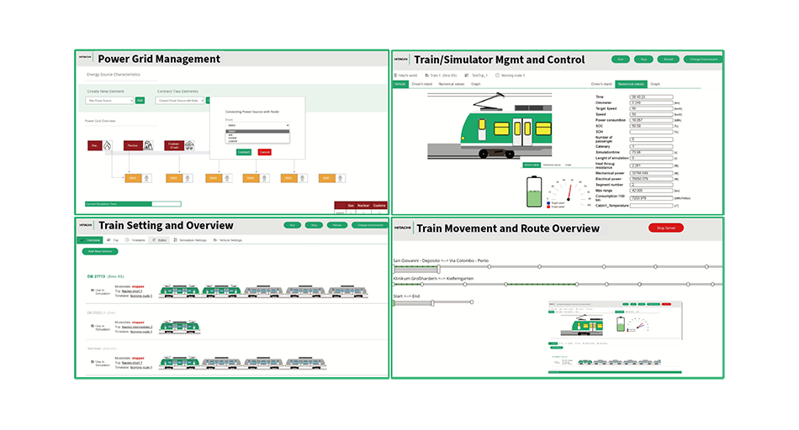Click the person icon of the first orange node
The height and width of the screenshot is (430, 799).
[146, 178]
